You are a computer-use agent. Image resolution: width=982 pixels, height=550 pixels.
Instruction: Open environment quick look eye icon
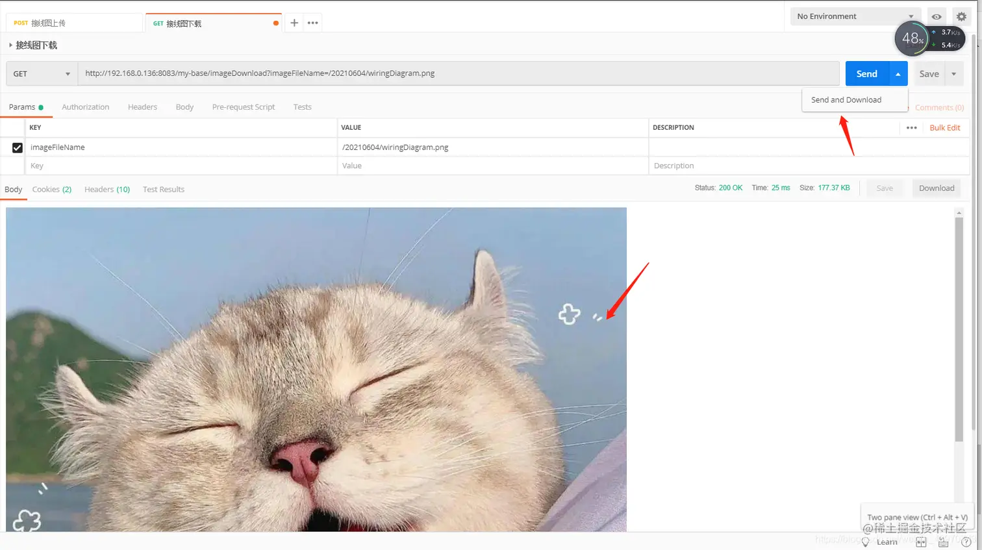tap(937, 17)
